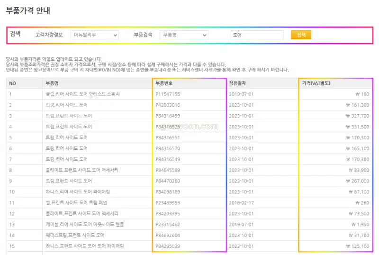Click the search input field containing 도어
This screenshot has height=255, width=379.
[257, 35]
